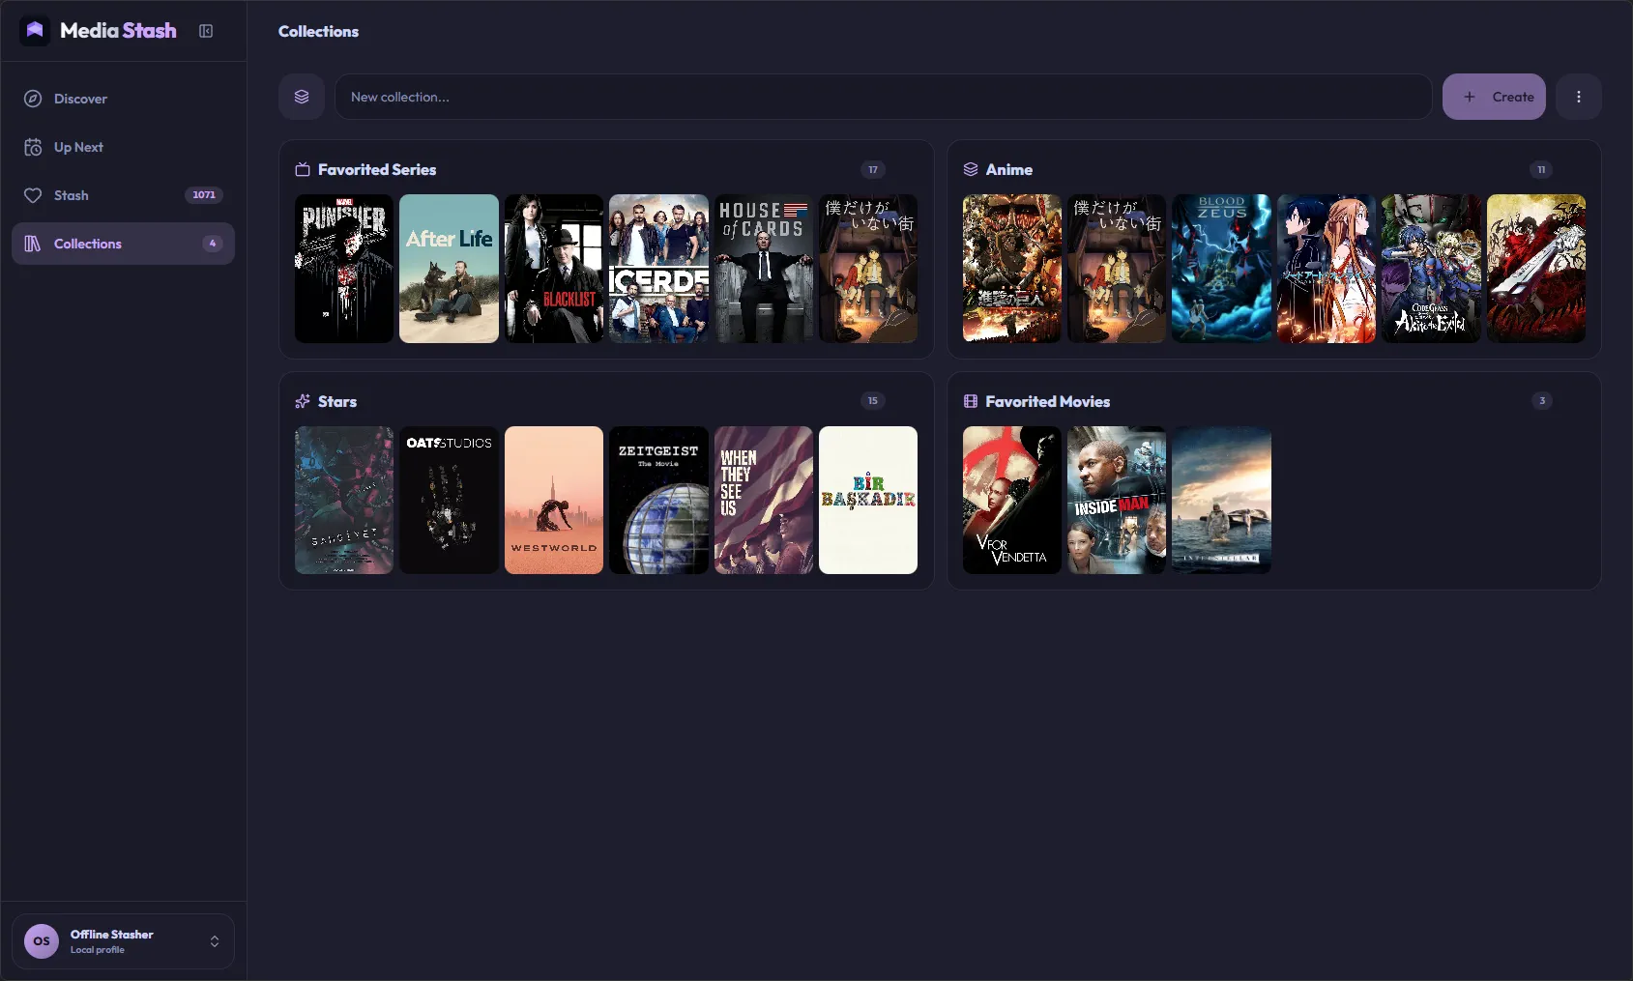
Task: Click the Media Stash app title text
Action: point(118,30)
